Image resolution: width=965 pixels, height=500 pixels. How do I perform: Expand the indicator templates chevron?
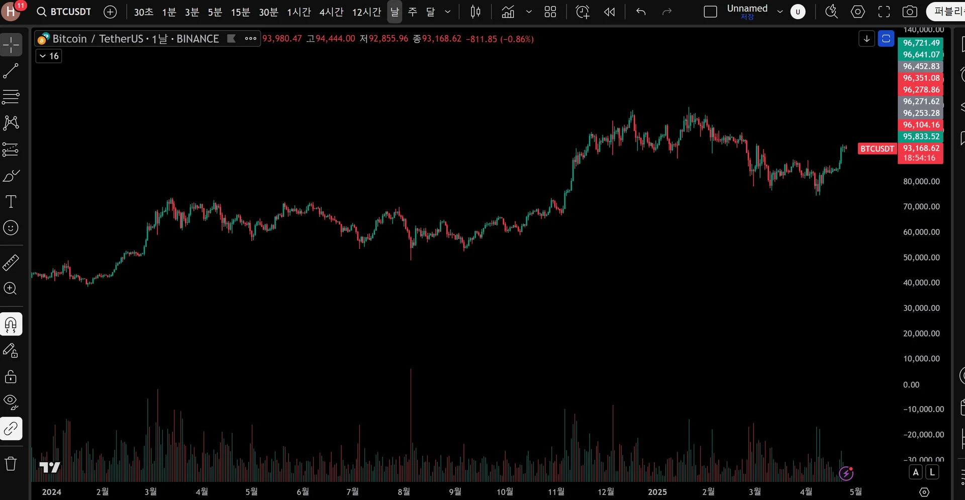click(529, 12)
